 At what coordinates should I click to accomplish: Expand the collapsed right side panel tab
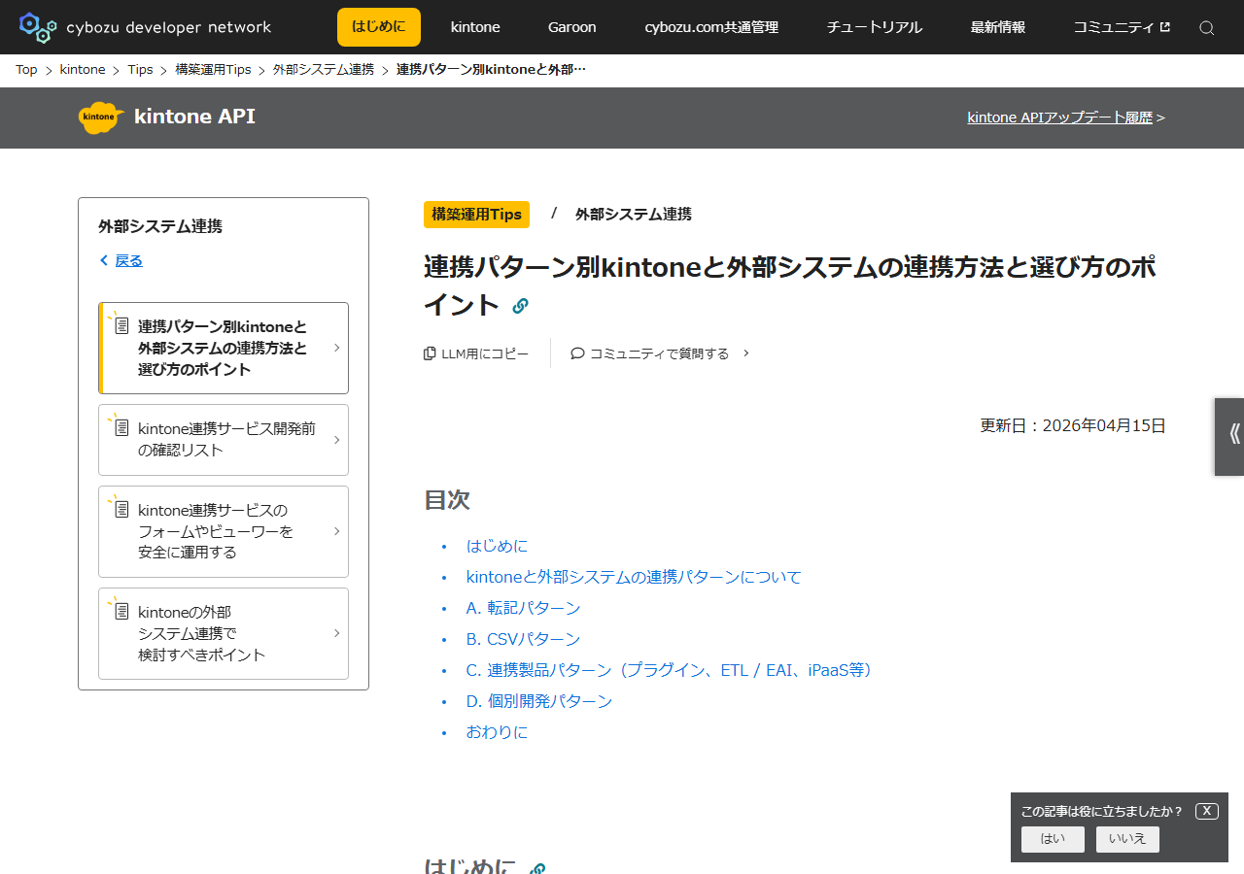click(1229, 436)
